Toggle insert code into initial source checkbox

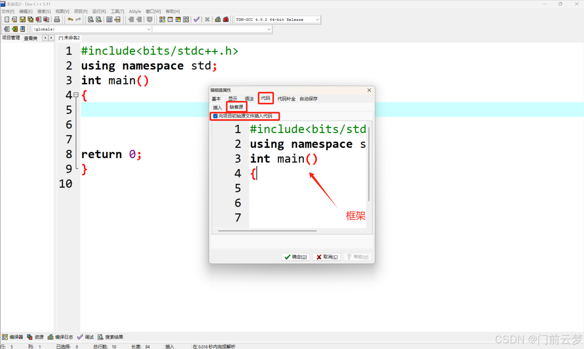(x=215, y=116)
